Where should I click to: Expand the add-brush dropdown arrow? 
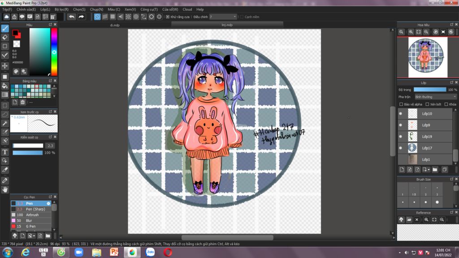pyautogui.click(x=34, y=236)
